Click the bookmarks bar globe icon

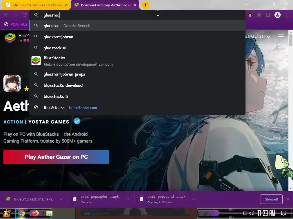(x=6, y=25)
